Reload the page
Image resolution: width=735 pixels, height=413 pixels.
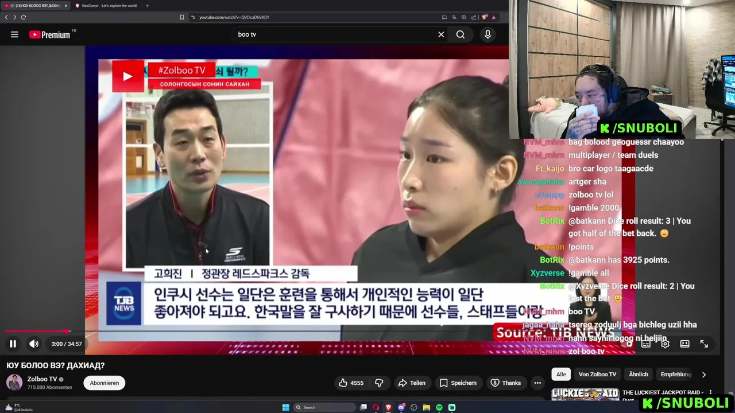pos(24,17)
